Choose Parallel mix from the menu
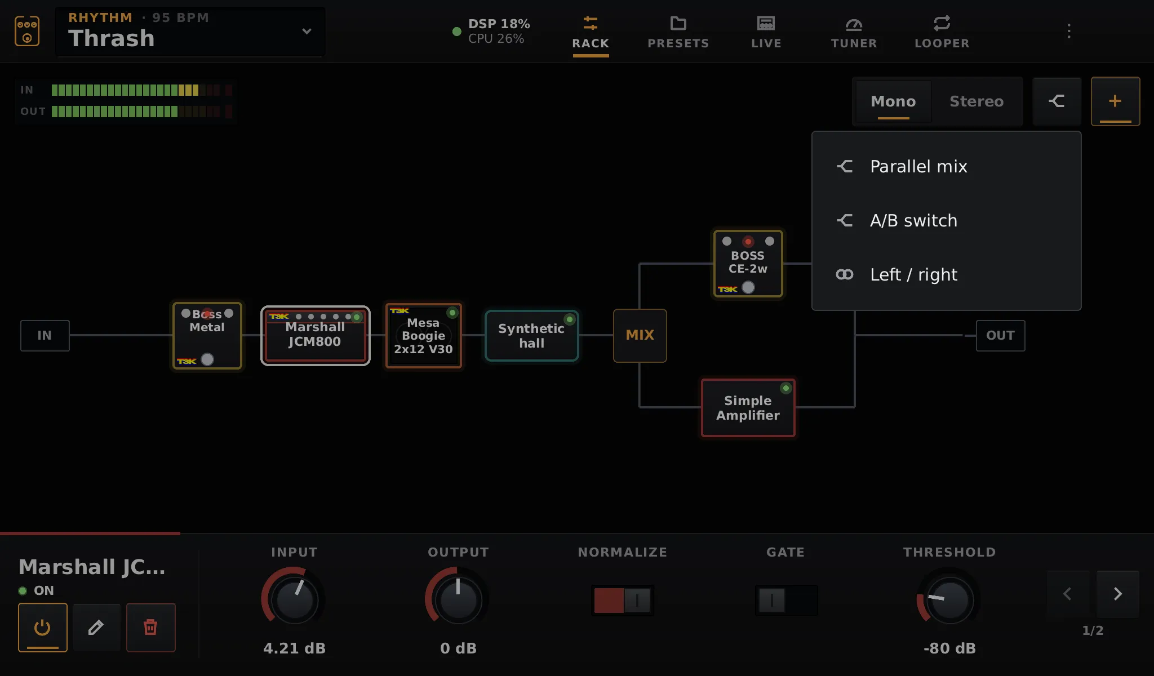This screenshot has width=1154, height=676. 946,166
